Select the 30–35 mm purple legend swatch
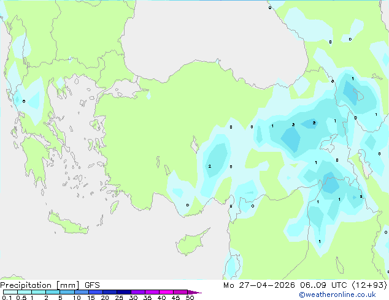Screen dimensions: 389x300 [x=137, y=292]
